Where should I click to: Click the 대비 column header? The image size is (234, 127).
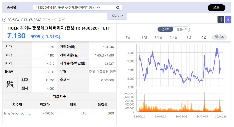coord(73,105)
